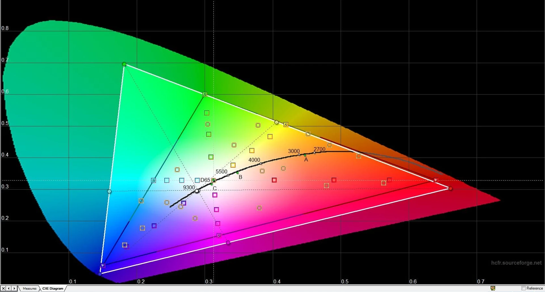Select the green primary gamut vertex point
The height and width of the screenshot is (292, 545).
(x=124, y=64)
